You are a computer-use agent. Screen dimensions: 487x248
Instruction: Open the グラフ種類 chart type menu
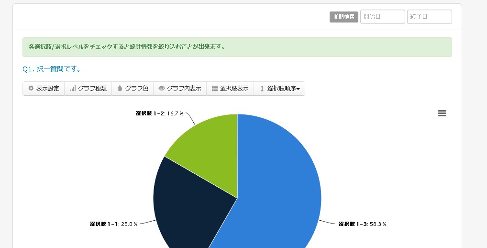[88, 89]
